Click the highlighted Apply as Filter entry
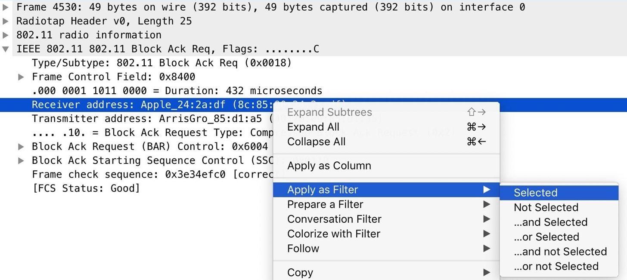The width and height of the screenshot is (627, 280). tap(386, 190)
